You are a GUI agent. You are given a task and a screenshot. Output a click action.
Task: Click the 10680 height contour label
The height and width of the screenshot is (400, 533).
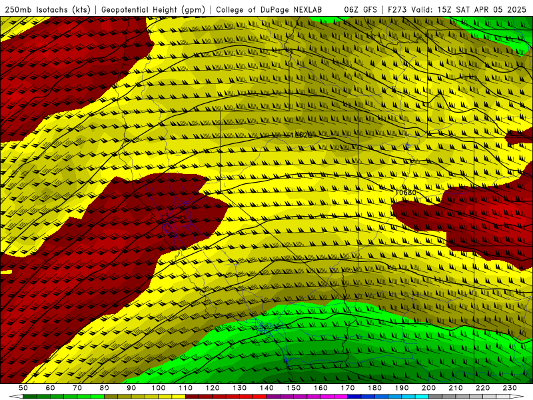405,192
